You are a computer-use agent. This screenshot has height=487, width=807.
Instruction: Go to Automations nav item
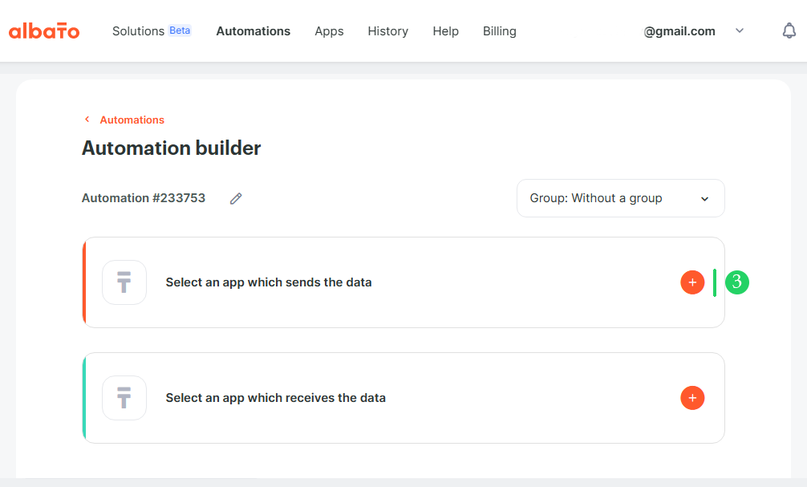(x=253, y=30)
